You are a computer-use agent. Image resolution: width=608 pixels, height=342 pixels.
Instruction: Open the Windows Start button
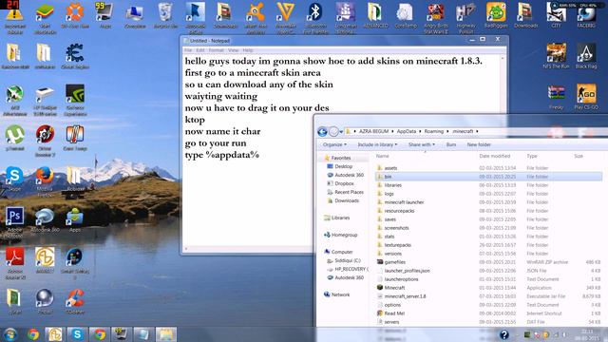[x=10, y=334]
